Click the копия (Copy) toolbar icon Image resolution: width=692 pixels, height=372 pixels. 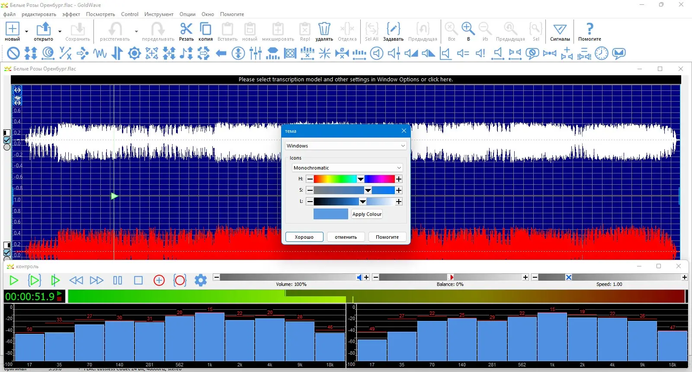coord(205,29)
